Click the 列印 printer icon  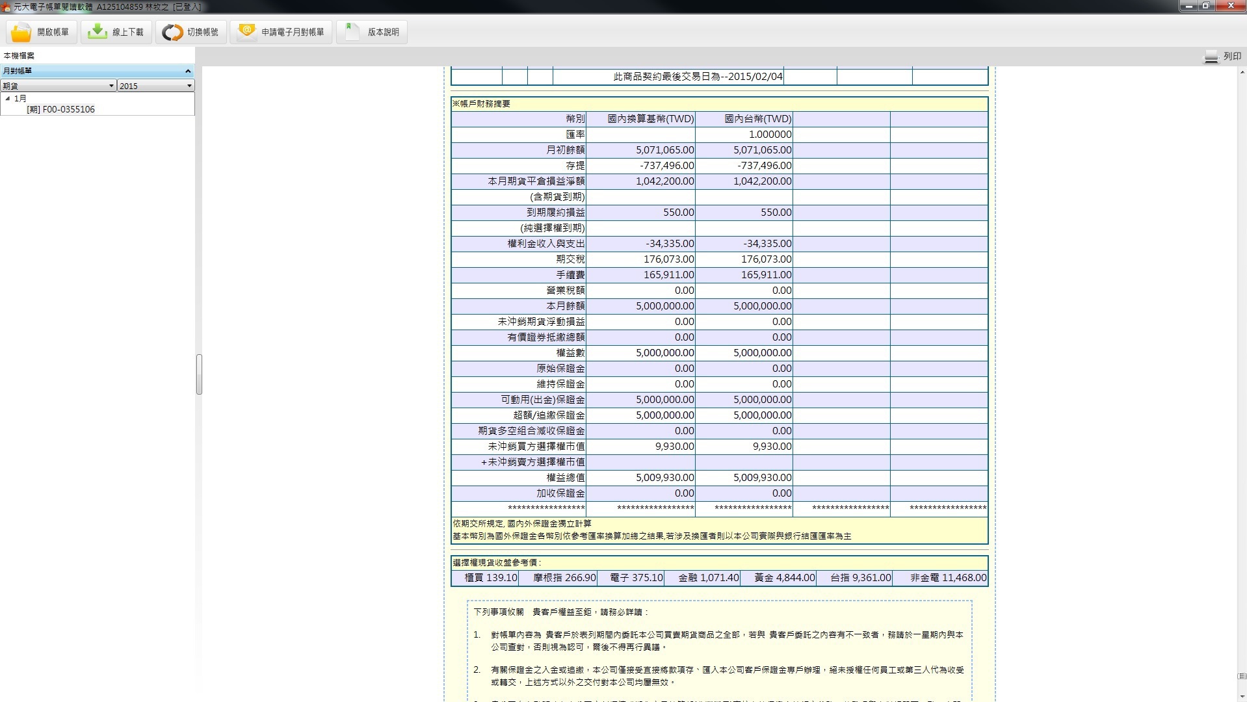1211,57
